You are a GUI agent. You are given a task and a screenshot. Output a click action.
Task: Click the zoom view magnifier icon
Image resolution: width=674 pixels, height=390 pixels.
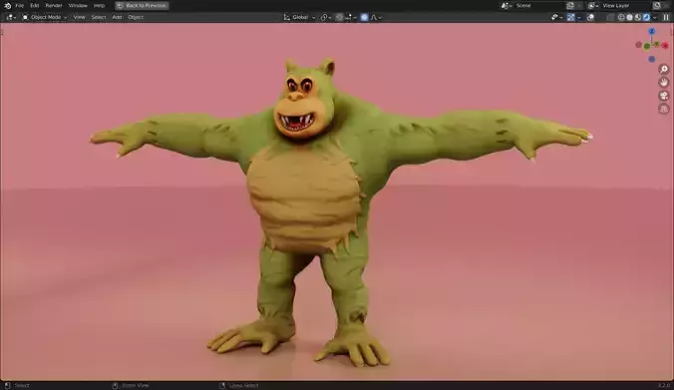pyautogui.click(x=664, y=69)
